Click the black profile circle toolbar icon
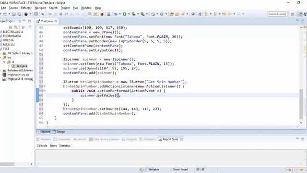 [26, 14]
